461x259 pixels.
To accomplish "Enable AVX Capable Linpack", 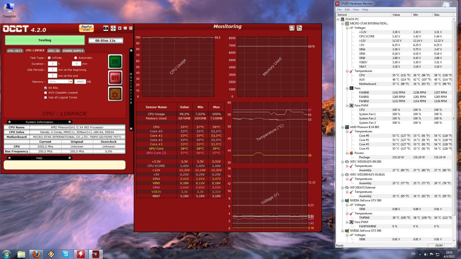I will (x=45, y=92).
